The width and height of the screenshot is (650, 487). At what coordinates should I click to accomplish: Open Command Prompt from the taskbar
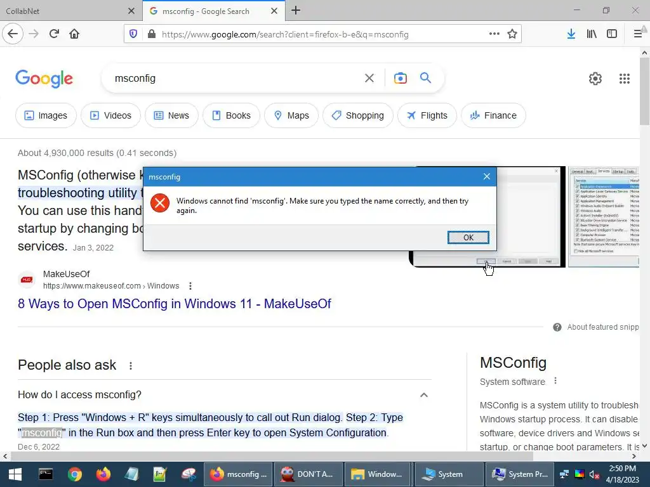(46, 474)
